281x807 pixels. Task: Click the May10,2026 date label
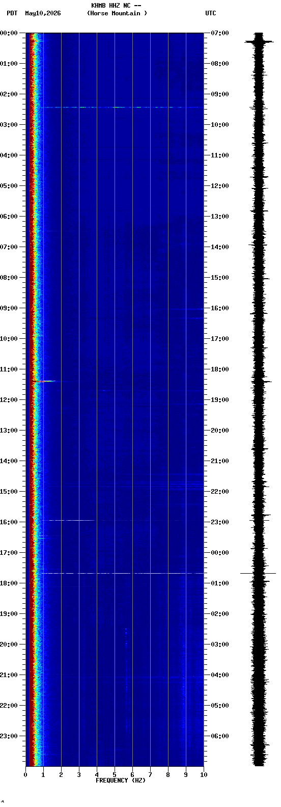tap(43, 13)
